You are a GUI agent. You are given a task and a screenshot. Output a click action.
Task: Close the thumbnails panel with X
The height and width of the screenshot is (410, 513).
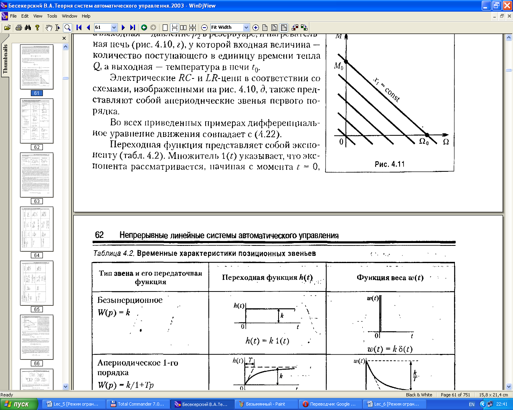tap(64, 38)
